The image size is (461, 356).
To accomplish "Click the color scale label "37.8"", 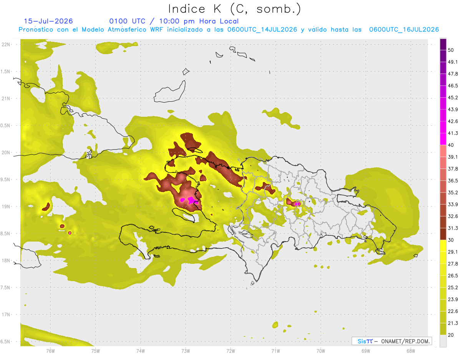I will (453, 169).
